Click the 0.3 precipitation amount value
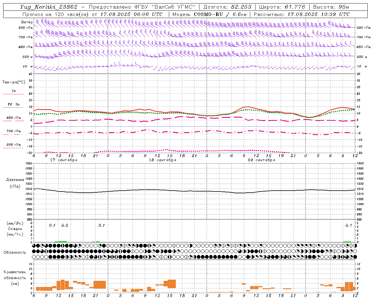This screenshot has height=298, width=372. [65, 225]
